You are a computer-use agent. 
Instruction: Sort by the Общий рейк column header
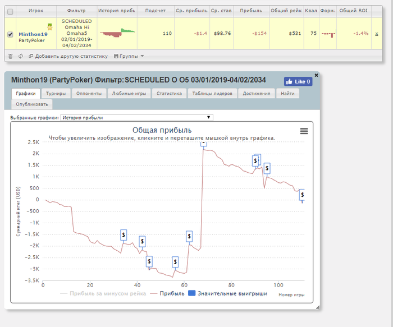286,11
